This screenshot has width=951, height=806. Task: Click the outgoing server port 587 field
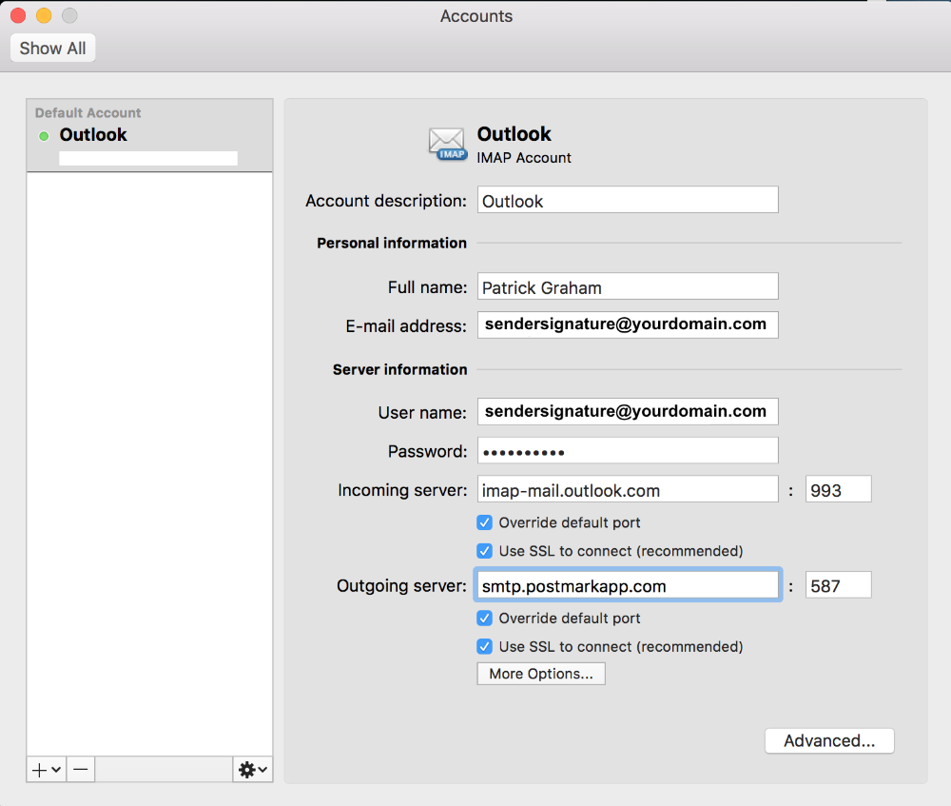[838, 585]
